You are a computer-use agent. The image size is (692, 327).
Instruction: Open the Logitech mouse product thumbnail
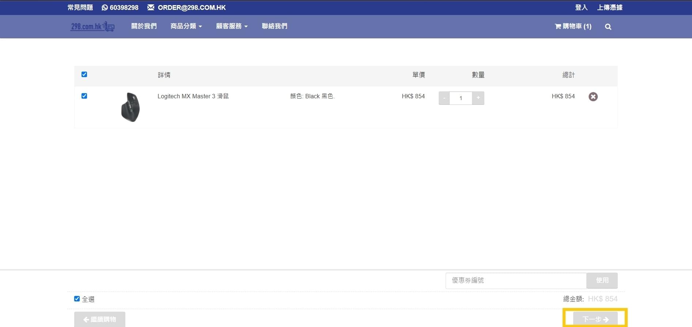tap(131, 107)
